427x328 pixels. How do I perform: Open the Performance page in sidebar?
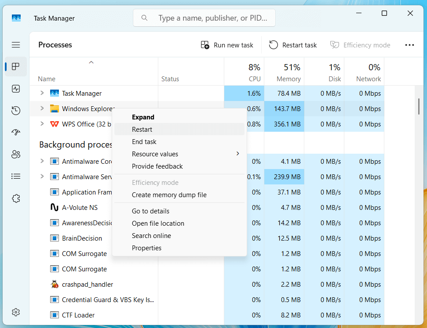tap(16, 89)
